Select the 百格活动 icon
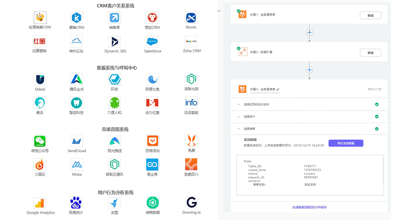This screenshot has width=413, height=220. click(152, 141)
